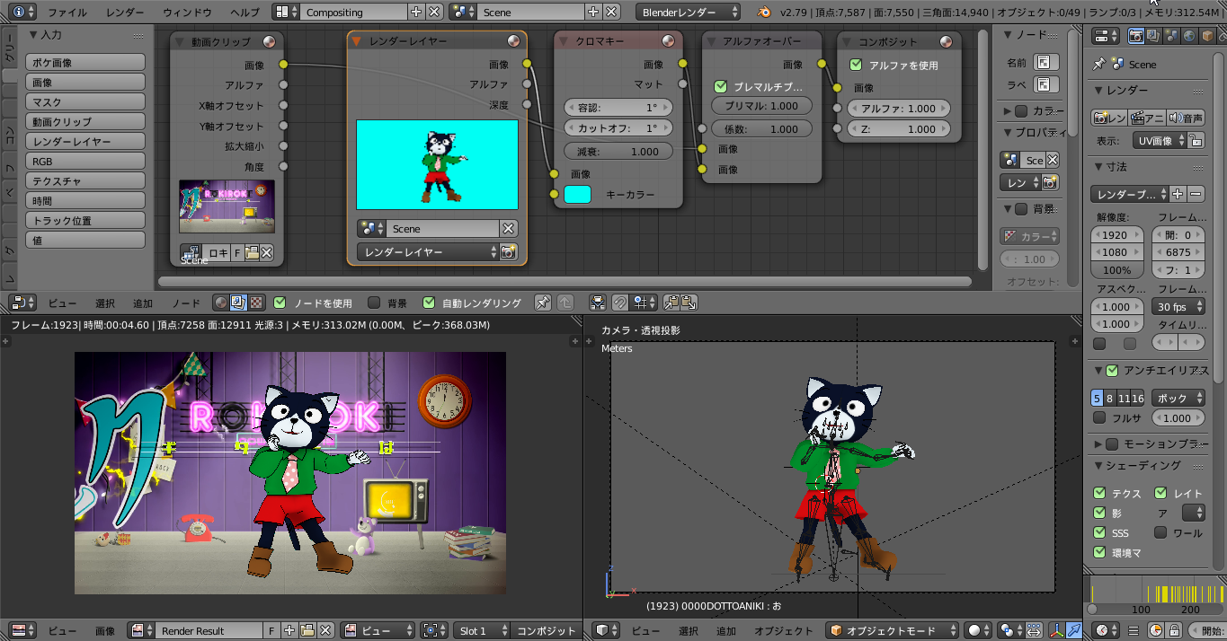Open the Render tab camera icon in Properties
Image resolution: width=1227 pixels, height=641 pixels.
1135,36
